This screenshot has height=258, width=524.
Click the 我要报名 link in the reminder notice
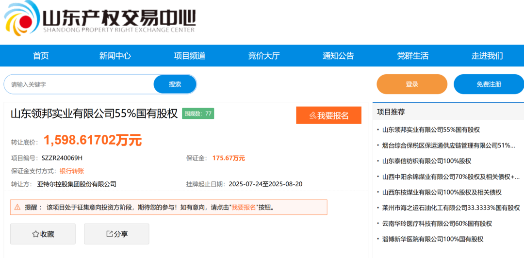(243, 207)
